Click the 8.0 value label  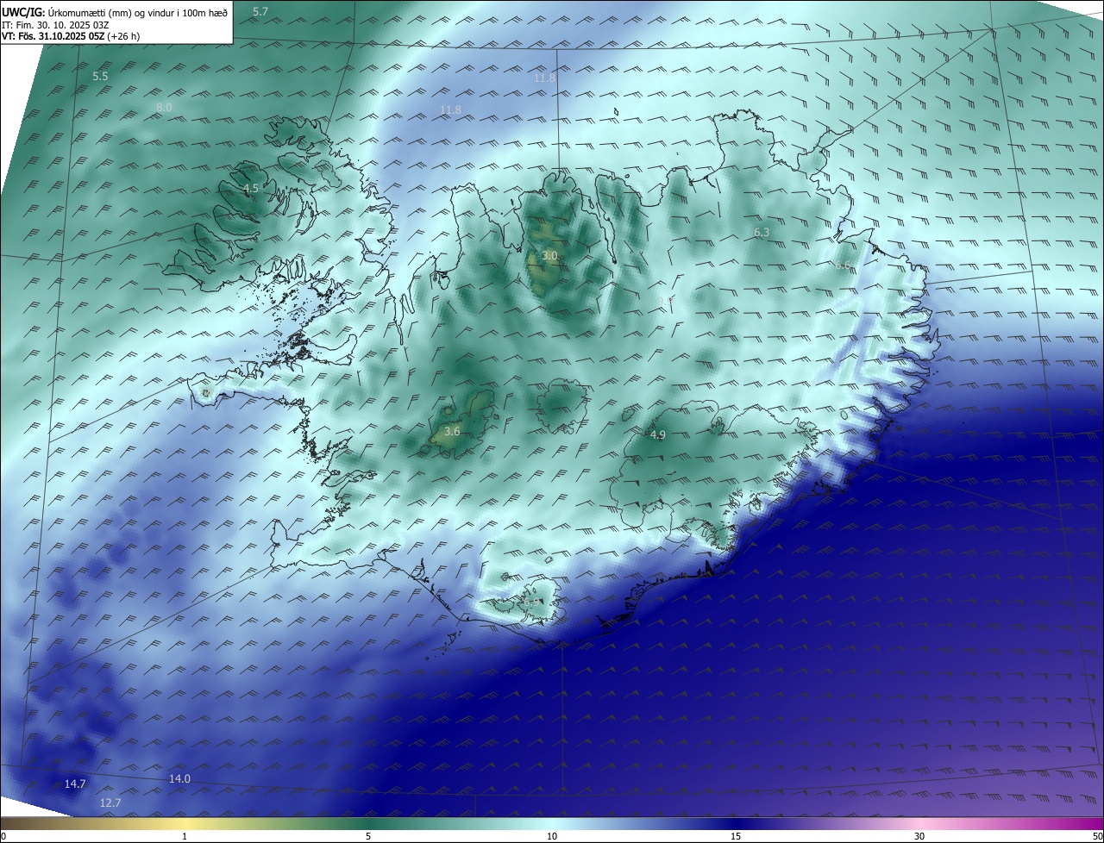point(164,107)
